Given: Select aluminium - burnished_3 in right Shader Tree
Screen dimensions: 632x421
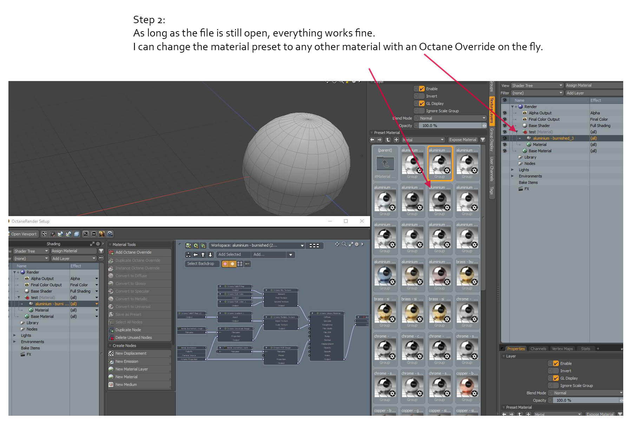Looking at the screenshot, I should point(553,138).
